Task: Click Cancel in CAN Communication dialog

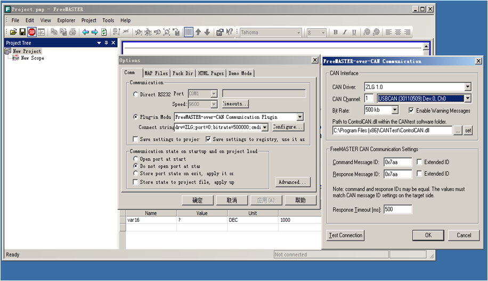Action: coord(463,235)
